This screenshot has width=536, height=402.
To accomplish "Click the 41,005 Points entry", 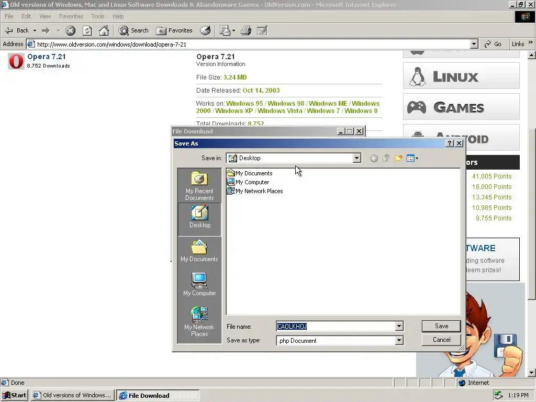I will pos(492,176).
